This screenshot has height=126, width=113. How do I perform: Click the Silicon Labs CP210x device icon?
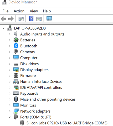[x=22, y=123]
